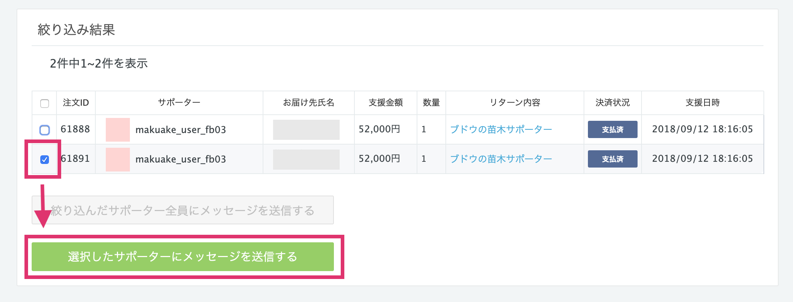
Task: Click the 支援金額 column header
Action: pyautogui.click(x=386, y=103)
